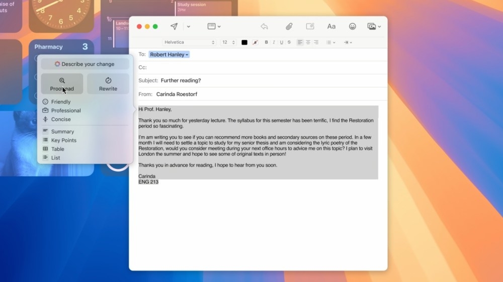Attach a file using the paperclip icon

coord(289,27)
